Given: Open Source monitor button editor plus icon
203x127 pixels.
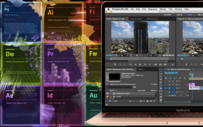Looking at the screenshot, I should tap(173, 65).
